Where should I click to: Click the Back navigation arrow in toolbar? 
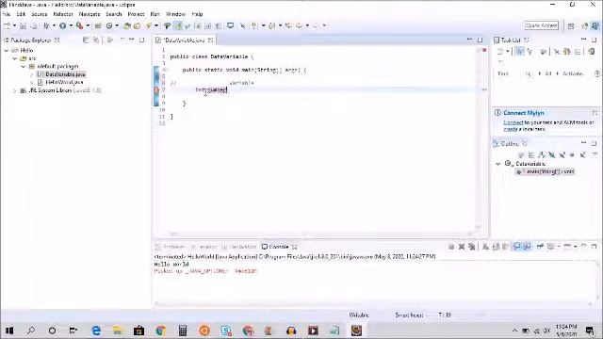tap(300, 25)
